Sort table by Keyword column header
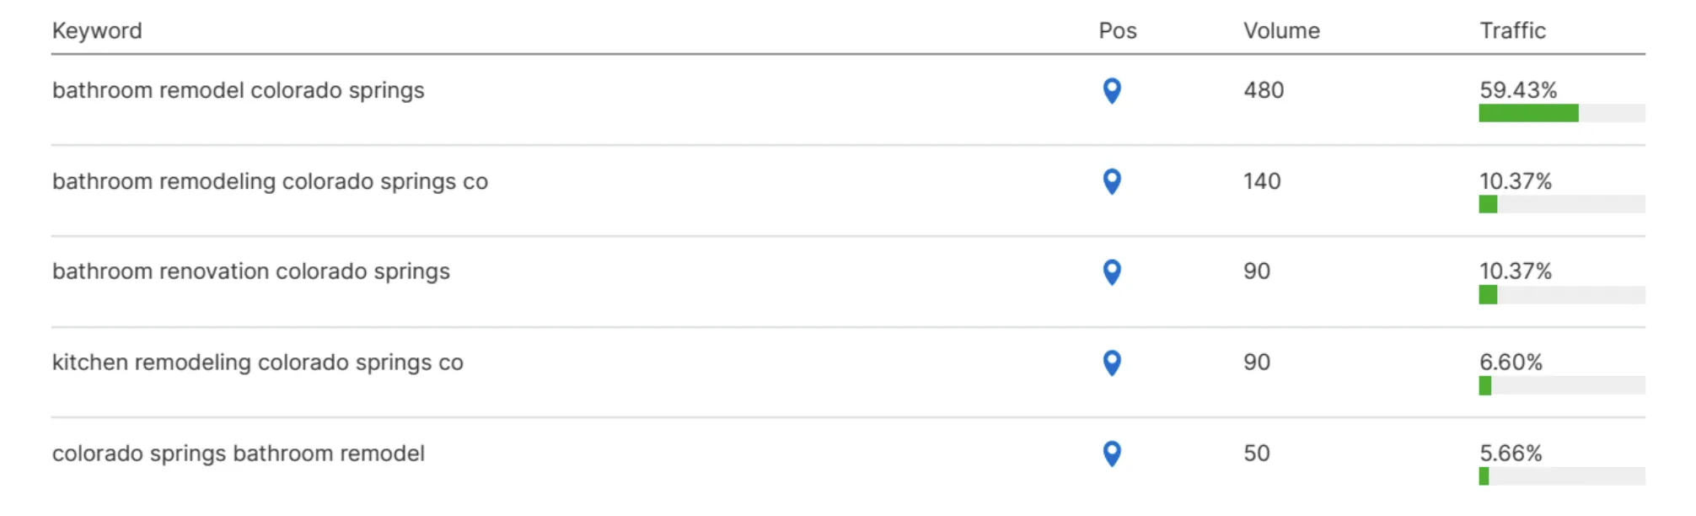Screen dimensions: 1696x516 tap(97, 31)
